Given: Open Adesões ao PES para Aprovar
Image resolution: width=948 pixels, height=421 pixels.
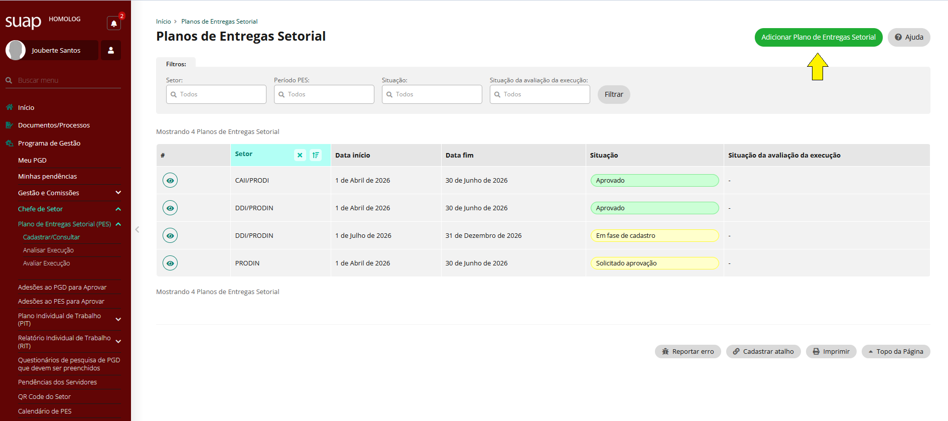Looking at the screenshot, I should pyautogui.click(x=61, y=301).
